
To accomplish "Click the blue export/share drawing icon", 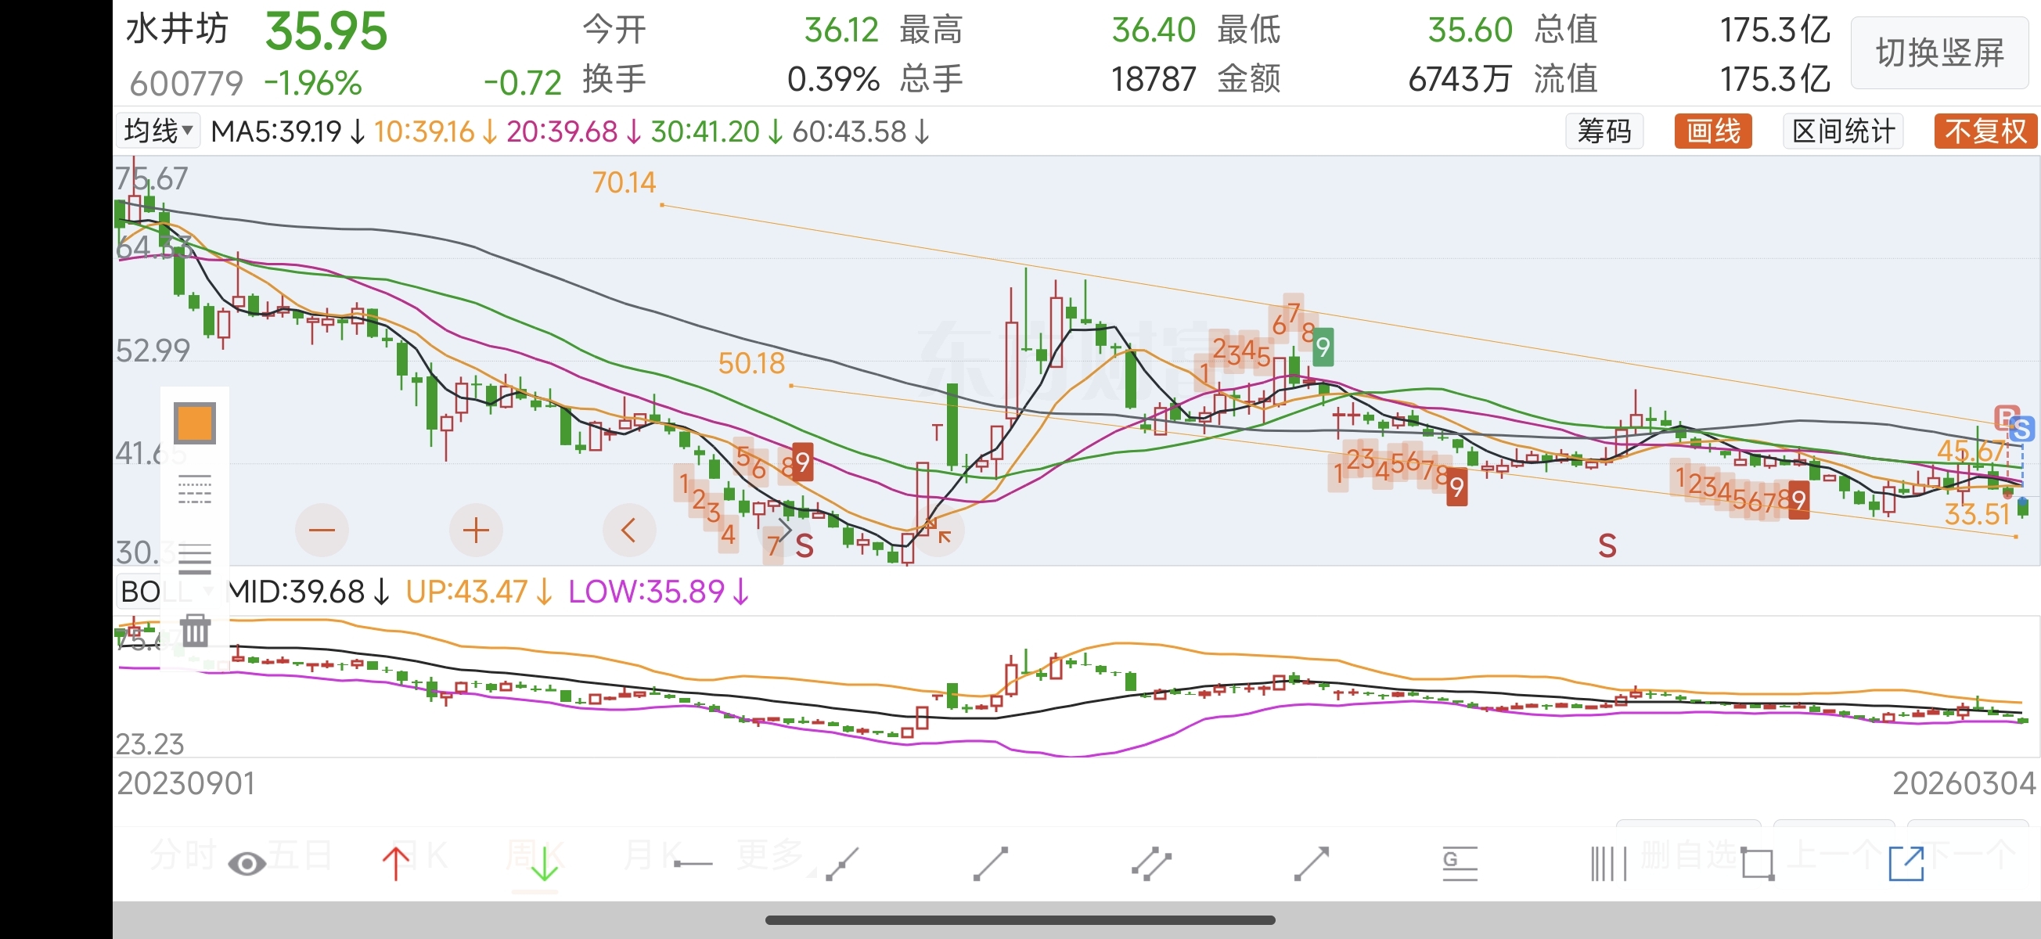I will click(1906, 863).
